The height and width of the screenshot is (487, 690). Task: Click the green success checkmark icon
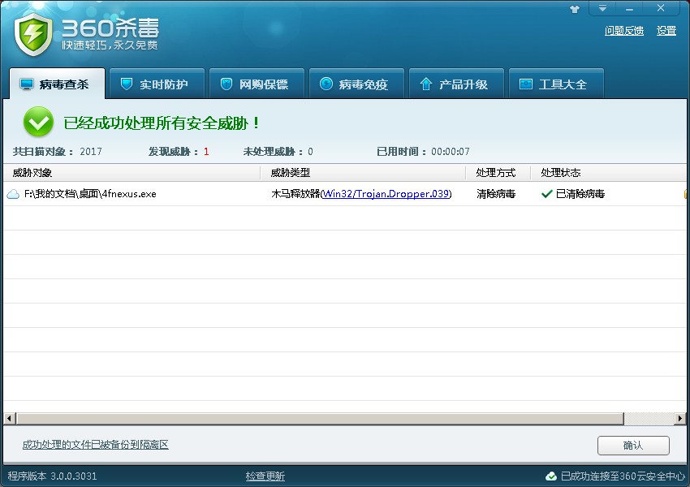click(39, 122)
